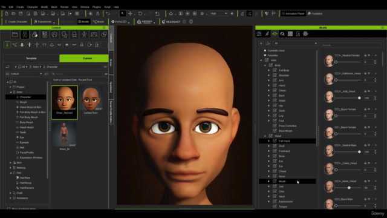This screenshot has height=218, width=387.
Task: Expand the Cloth folder in Content tree
Action: (x=10, y=193)
